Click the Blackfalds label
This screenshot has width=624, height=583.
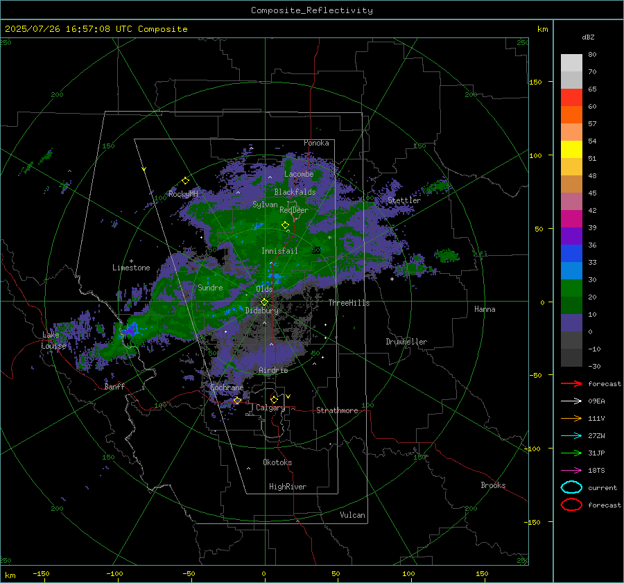coord(295,192)
